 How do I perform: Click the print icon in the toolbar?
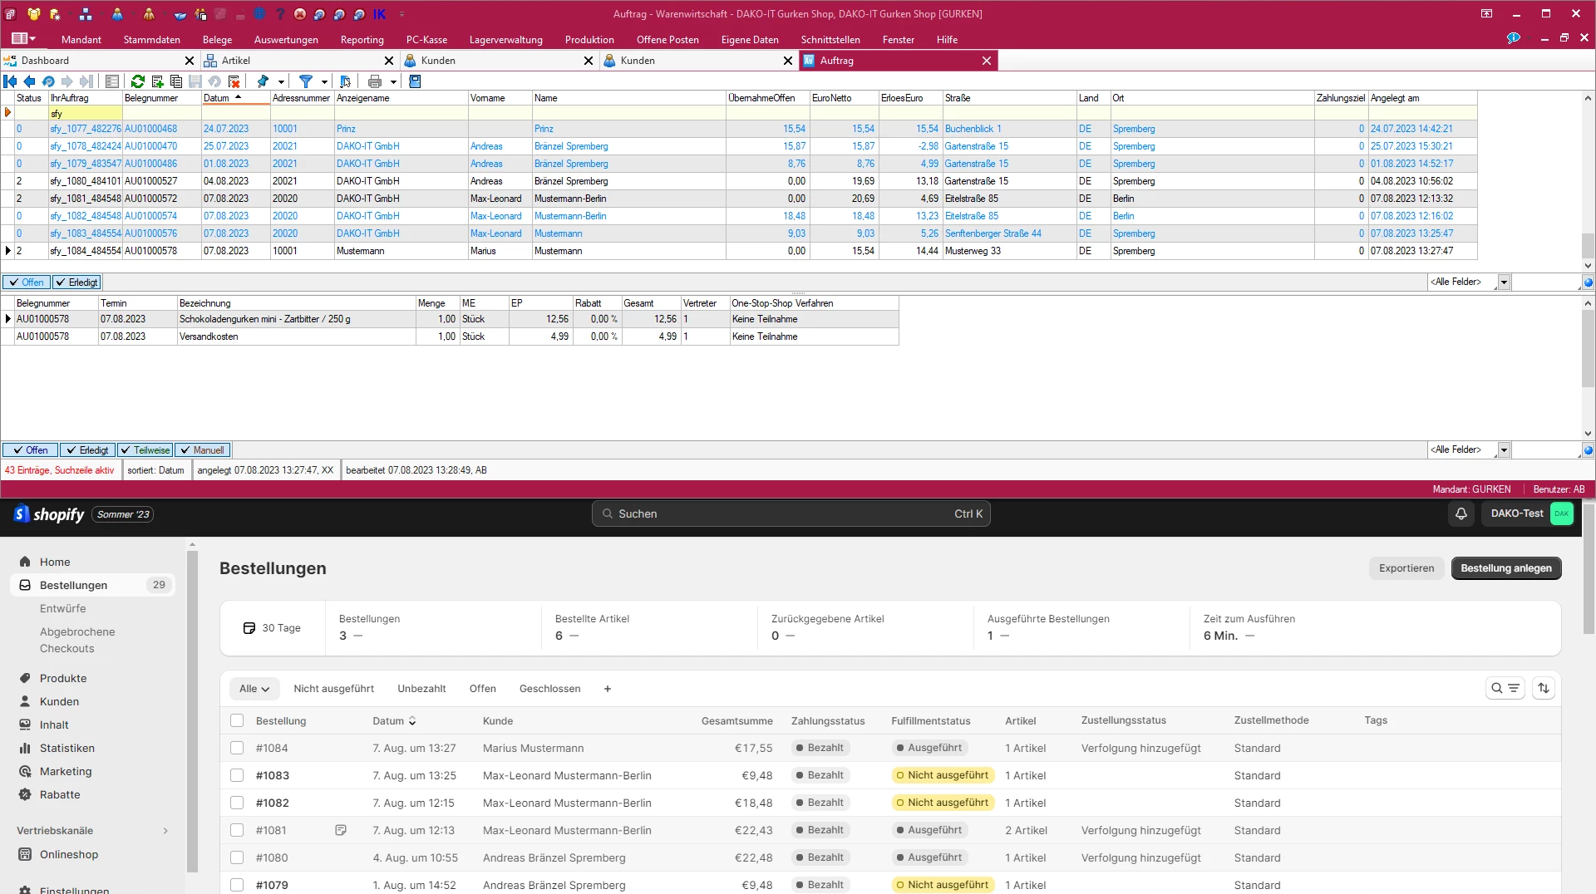point(377,81)
